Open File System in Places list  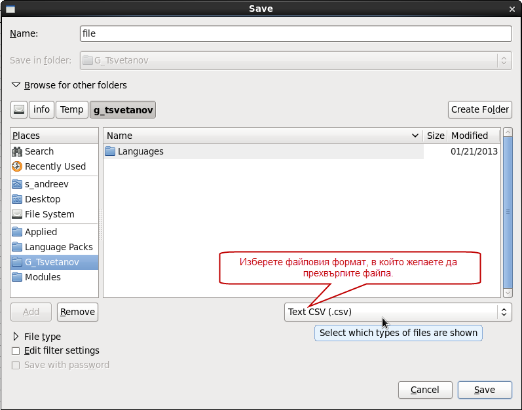tap(49, 214)
